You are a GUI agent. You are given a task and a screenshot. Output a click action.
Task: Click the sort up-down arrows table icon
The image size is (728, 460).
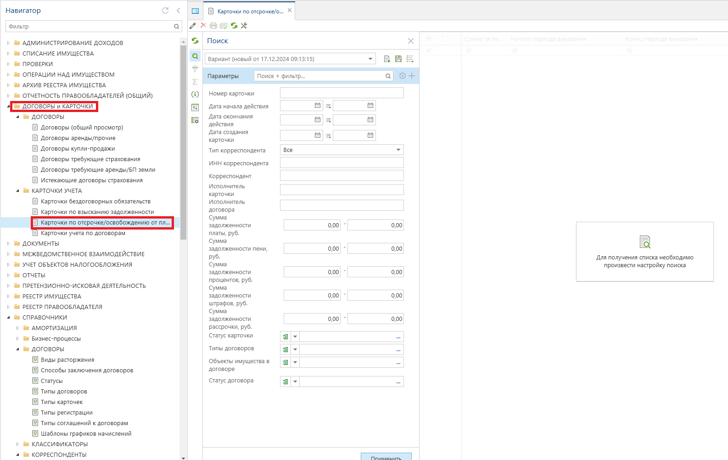coord(195,107)
